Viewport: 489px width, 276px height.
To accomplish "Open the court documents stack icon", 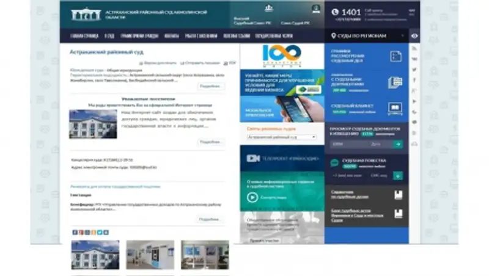I will click(395, 82).
